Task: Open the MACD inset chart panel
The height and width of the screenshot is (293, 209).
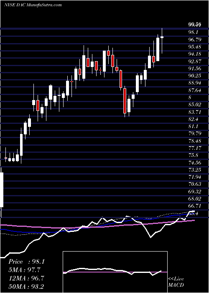Action: point(115,272)
